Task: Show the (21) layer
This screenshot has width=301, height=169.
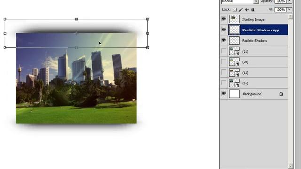Action: pos(224,51)
